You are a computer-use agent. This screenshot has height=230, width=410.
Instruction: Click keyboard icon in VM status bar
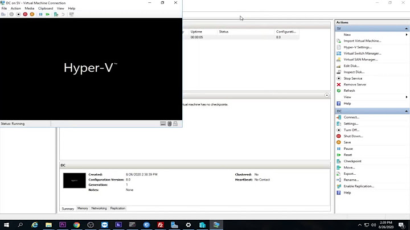163,124
